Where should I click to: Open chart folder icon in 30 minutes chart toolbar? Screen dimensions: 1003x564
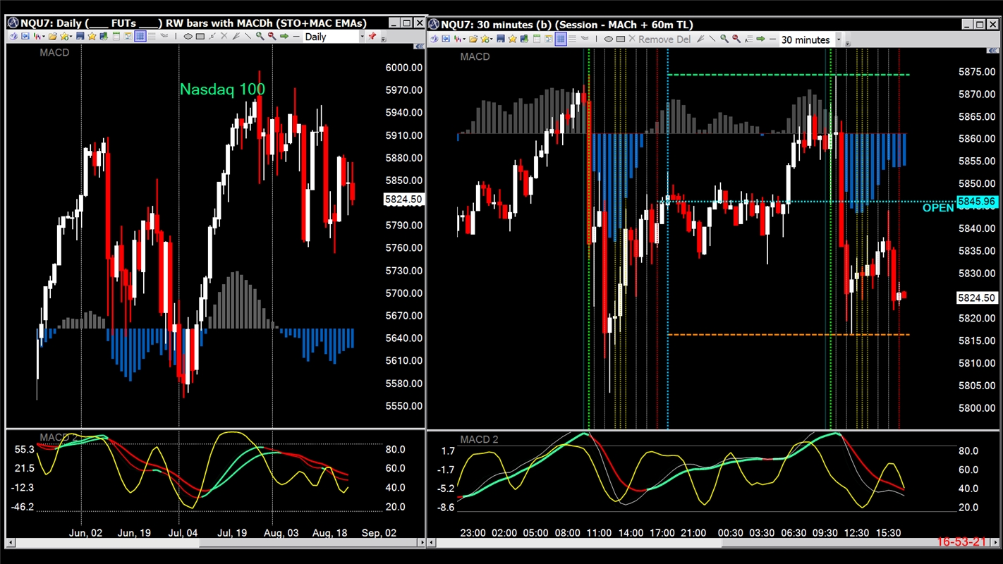tap(473, 39)
